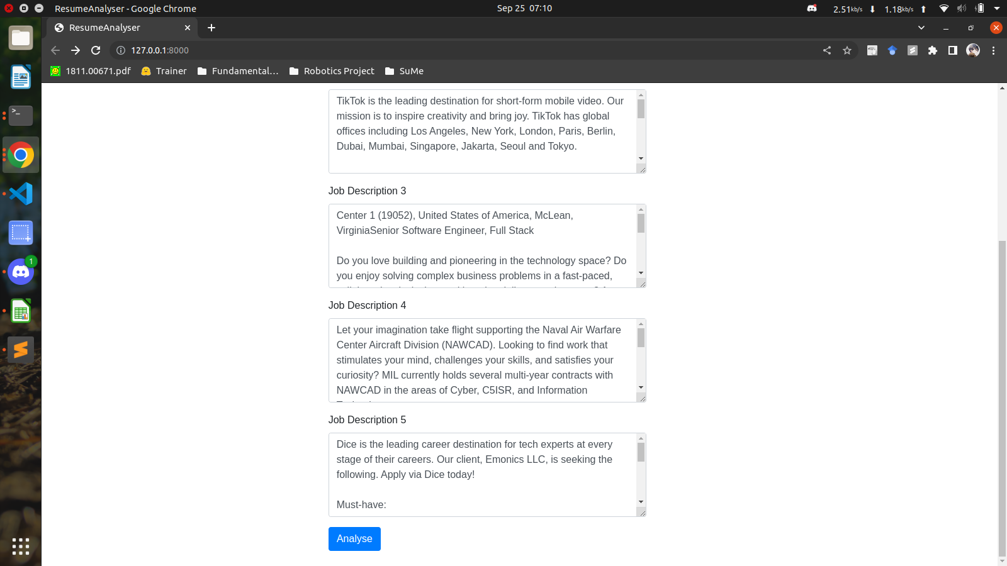Image resolution: width=1007 pixels, height=566 pixels.
Task: Click down arrow of TikTok textarea scrollbar
Action: tap(641, 158)
